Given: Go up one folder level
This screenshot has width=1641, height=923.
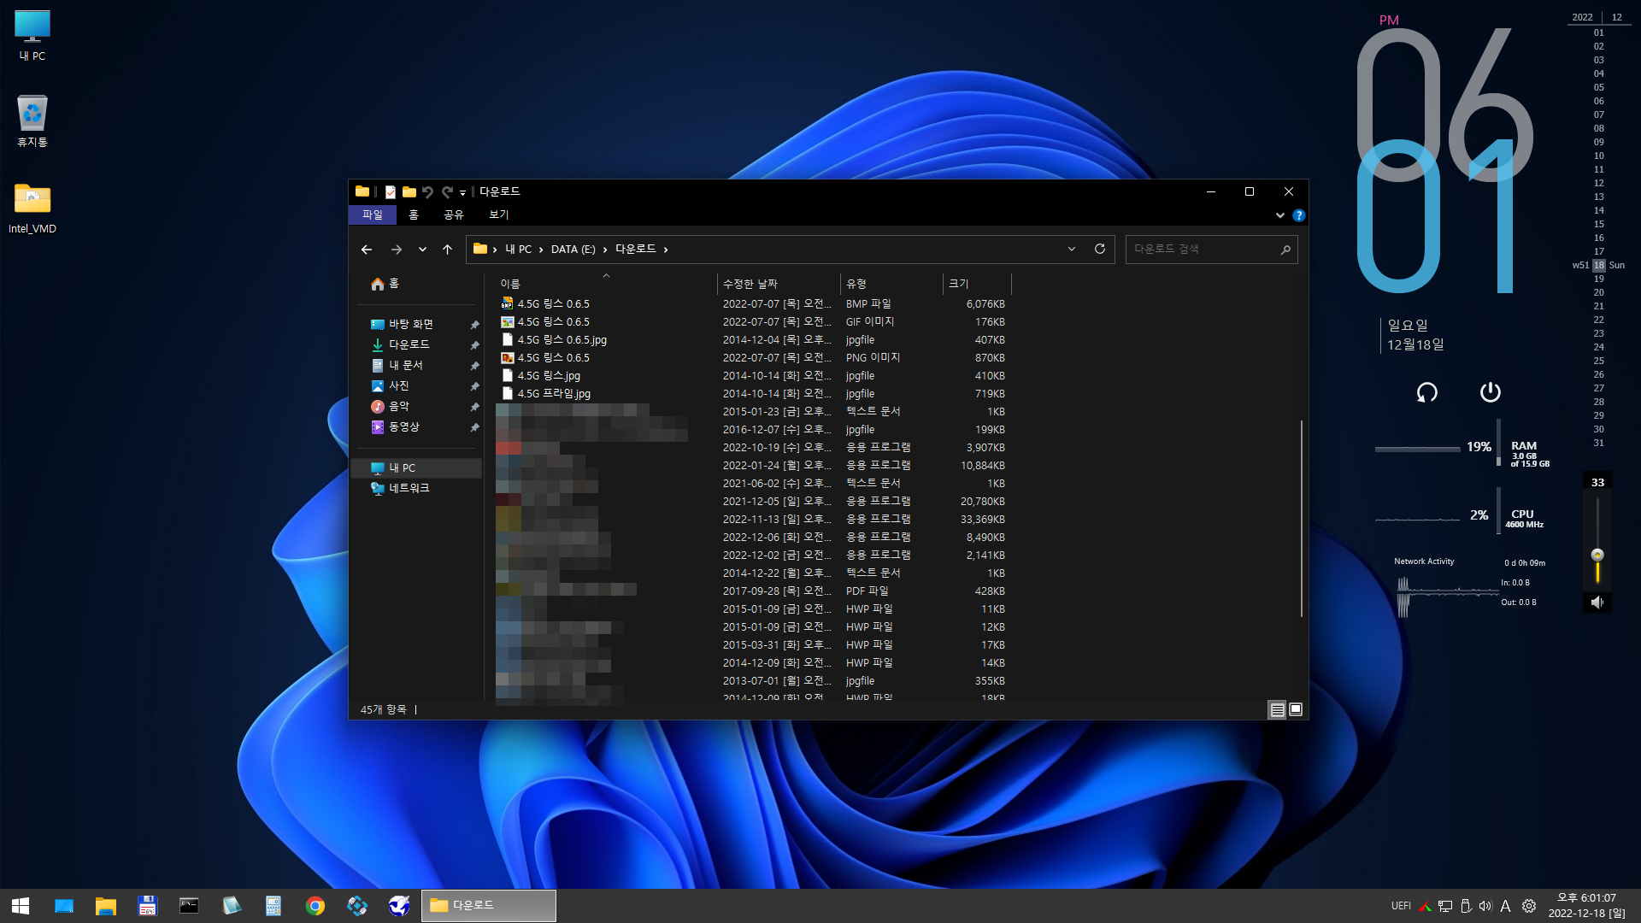Looking at the screenshot, I should point(447,250).
